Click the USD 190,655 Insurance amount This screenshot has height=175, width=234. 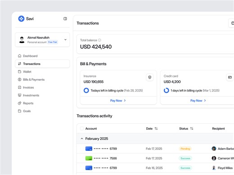(94, 82)
